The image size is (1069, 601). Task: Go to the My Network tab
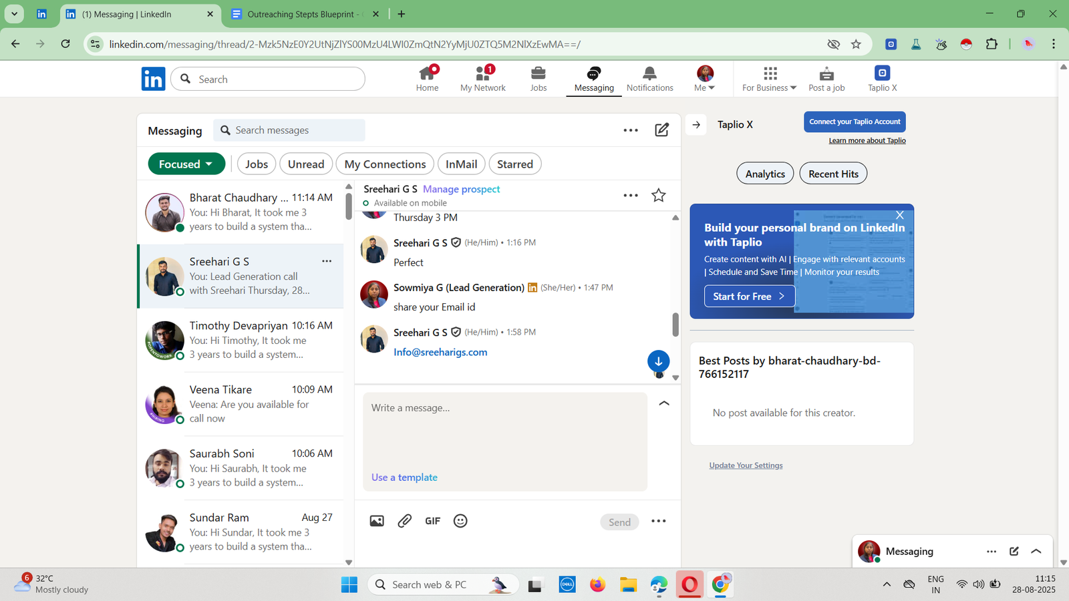point(482,79)
